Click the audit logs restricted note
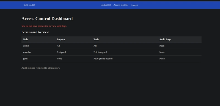This screenshot has width=220, height=106. point(41,68)
